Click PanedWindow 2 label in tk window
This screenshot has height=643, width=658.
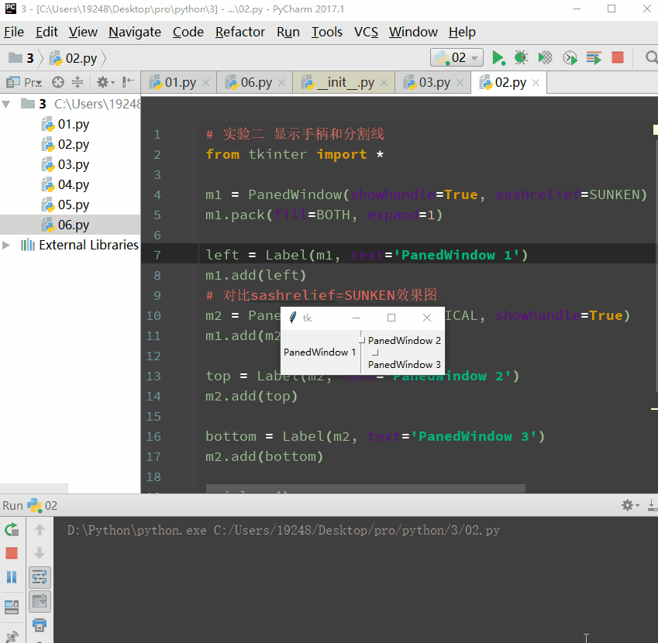(x=405, y=341)
